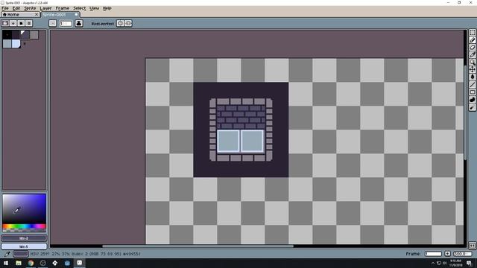Open the Sprite menu

[x=30, y=8]
